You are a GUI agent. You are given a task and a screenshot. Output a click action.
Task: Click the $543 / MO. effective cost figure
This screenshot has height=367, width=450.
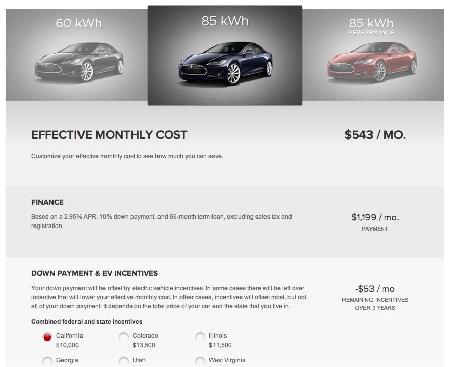375,135
